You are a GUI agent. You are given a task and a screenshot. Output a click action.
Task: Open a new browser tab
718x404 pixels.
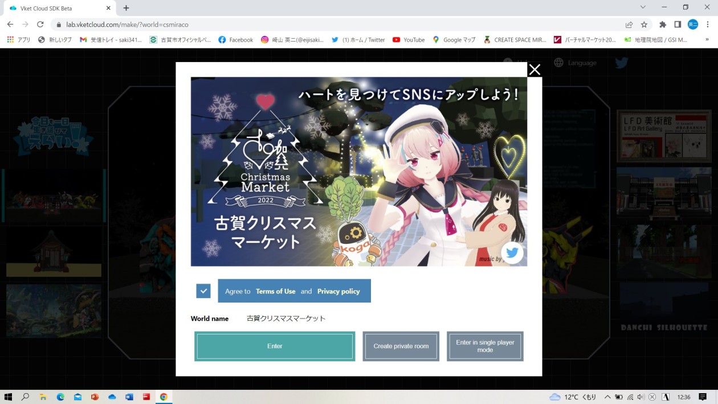click(126, 8)
